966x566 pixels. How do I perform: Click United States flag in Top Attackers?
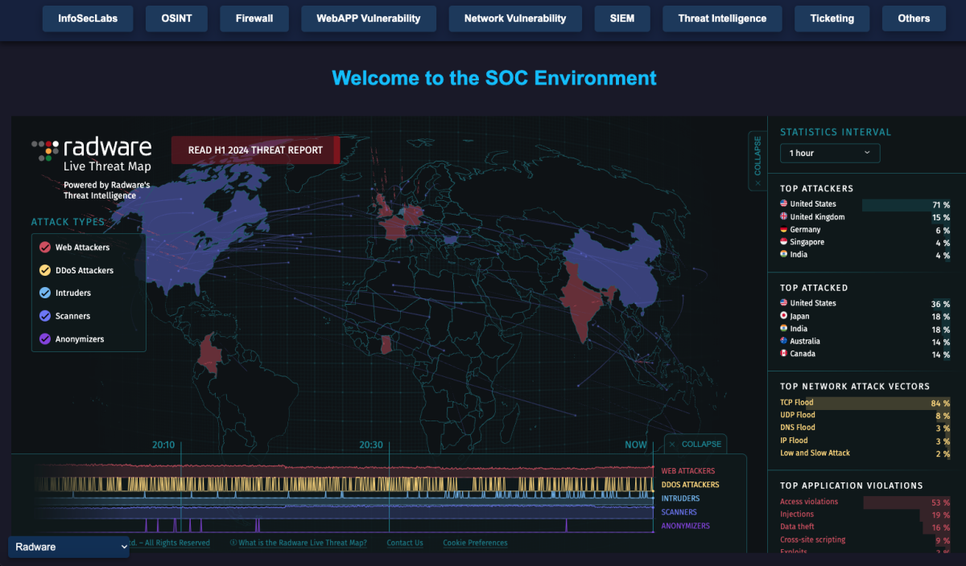784,204
